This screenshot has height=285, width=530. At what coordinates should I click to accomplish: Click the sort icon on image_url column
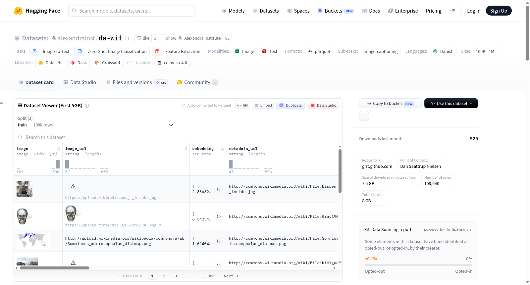click(x=186, y=149)
